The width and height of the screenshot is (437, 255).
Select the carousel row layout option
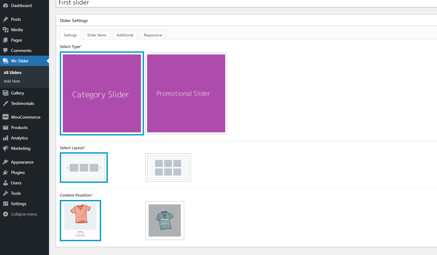(x=84, y=168)
